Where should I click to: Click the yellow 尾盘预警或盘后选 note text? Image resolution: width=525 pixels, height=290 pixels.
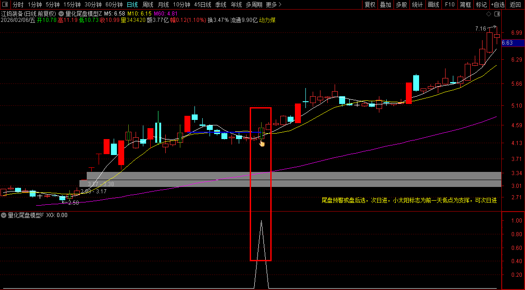point(409,200)
